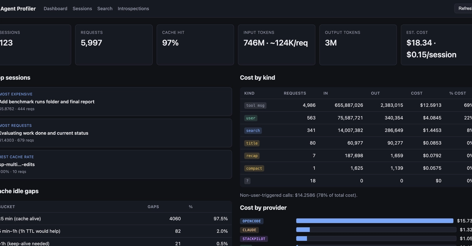
Task: Open the Introspections nav tab
Action: click(x=133, y=9)
